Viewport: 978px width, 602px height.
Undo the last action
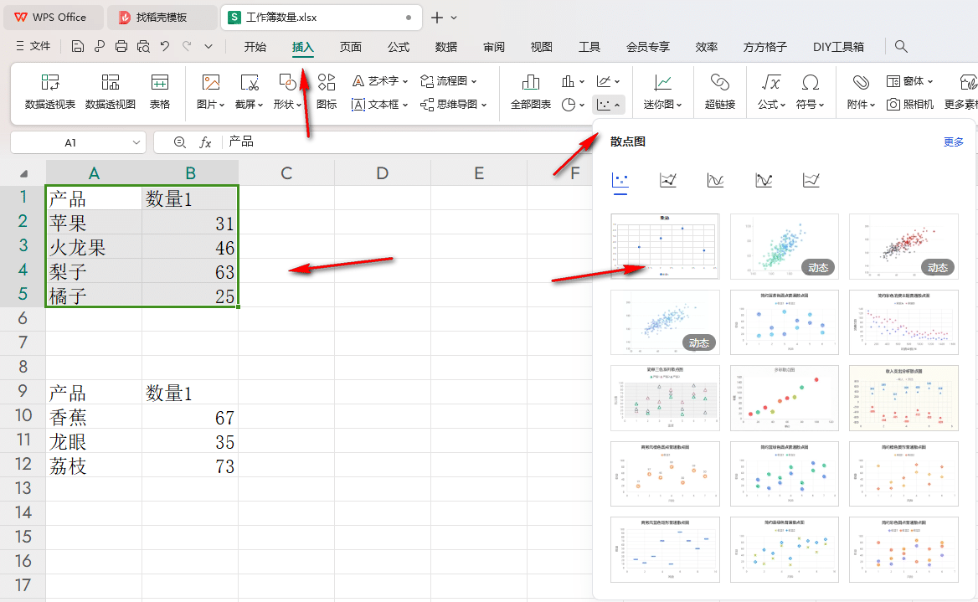tap(165, 46)
